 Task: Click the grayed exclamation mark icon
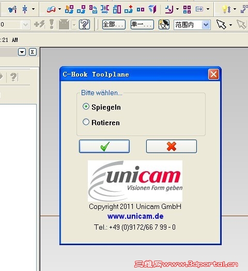tap(52, 24)
